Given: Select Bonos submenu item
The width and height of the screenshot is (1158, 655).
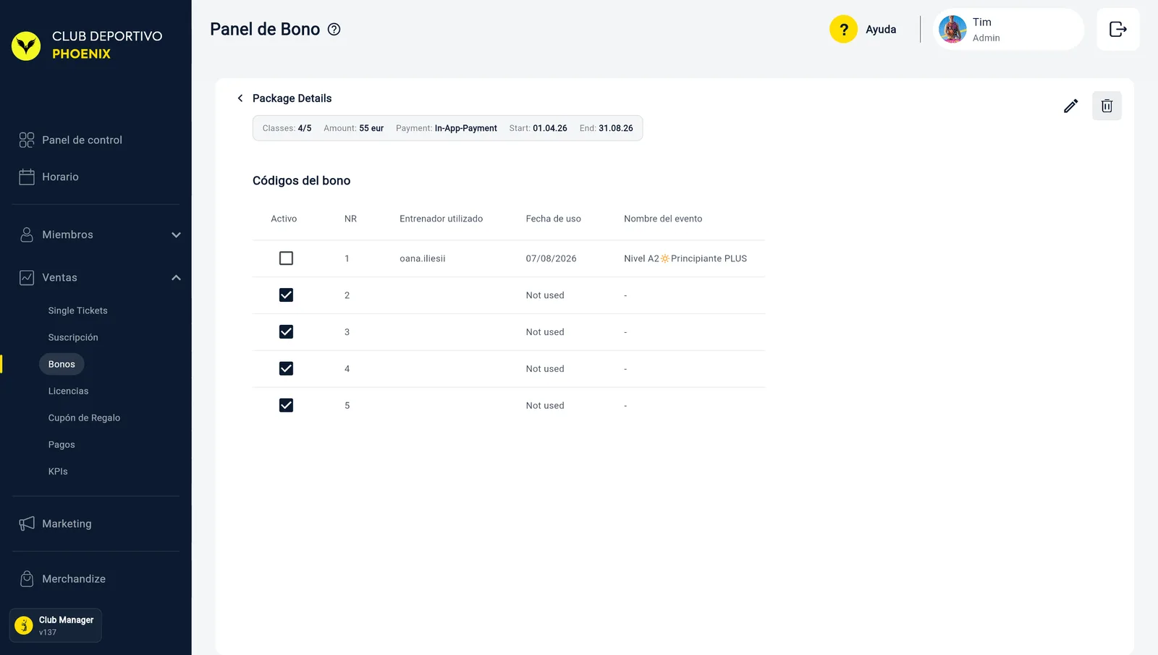Looking at the screenshot, I should [x=62, y=364].
